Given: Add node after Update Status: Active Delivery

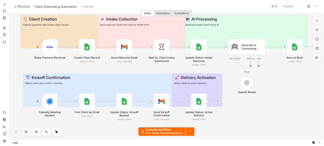Looking at the screenshot, I should tap(218, 101).
